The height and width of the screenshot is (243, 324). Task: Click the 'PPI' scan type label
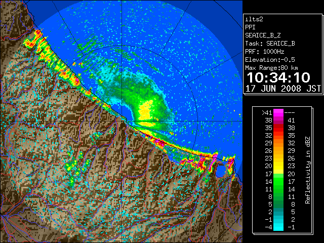tap(250, 27)
